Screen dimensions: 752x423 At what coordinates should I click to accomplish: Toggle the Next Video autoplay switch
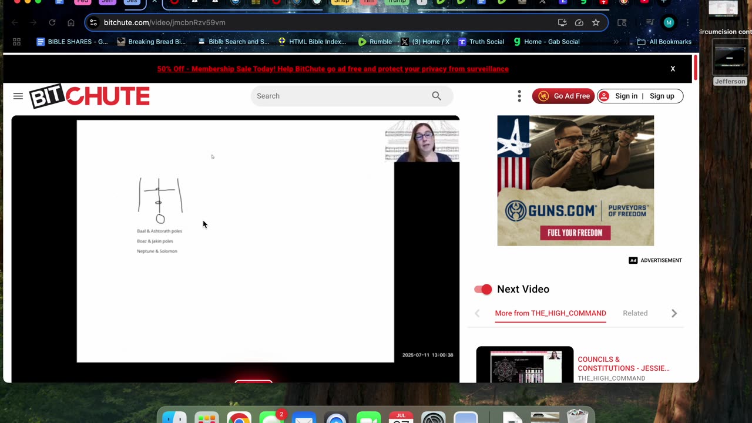tap(483, 289)
